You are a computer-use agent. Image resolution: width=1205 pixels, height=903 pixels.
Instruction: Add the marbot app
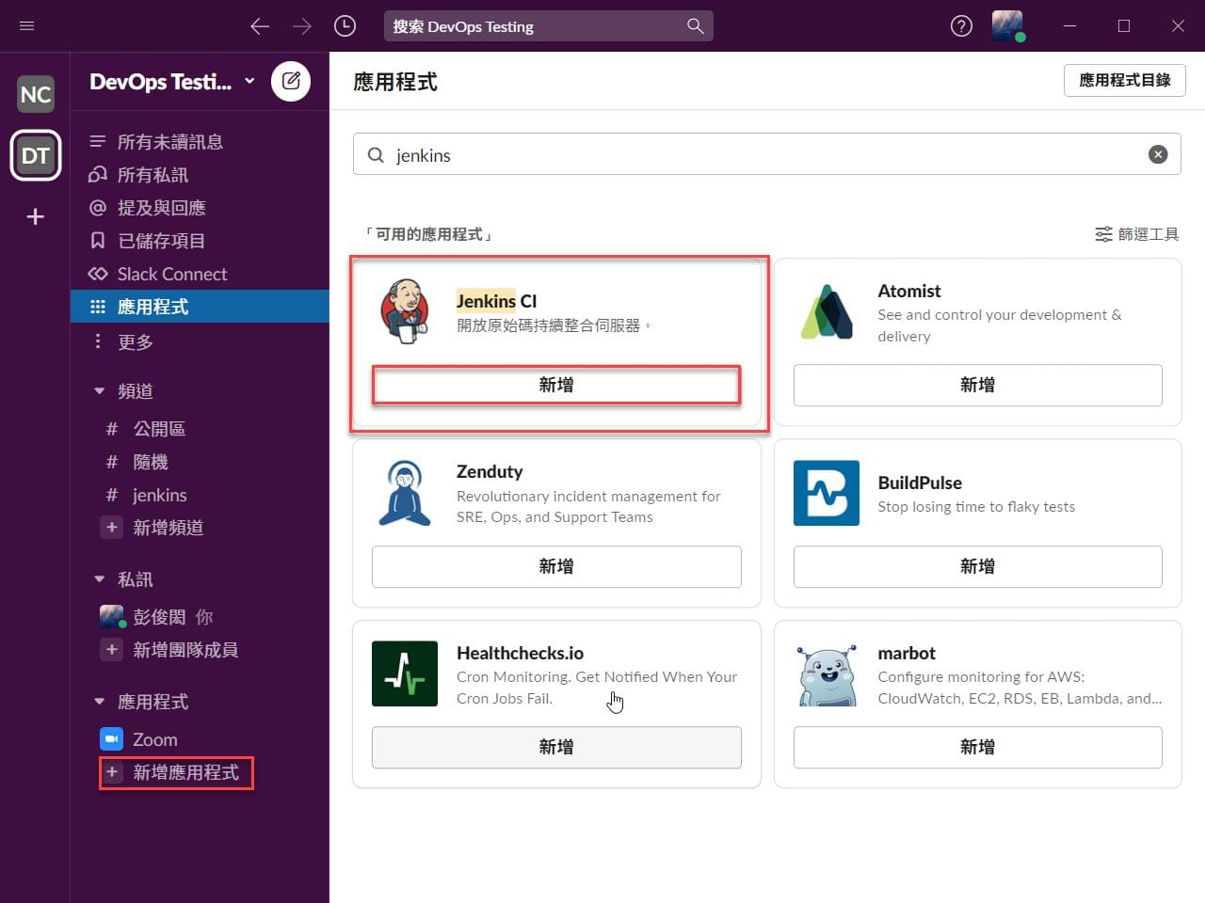977,747
